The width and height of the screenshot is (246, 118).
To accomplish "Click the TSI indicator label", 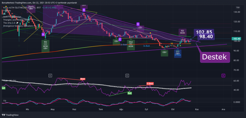I will (5, 101).
